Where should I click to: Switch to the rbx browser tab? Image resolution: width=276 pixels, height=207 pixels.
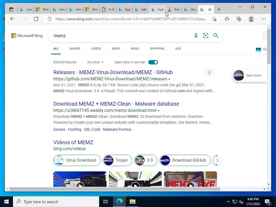point(190,9)
